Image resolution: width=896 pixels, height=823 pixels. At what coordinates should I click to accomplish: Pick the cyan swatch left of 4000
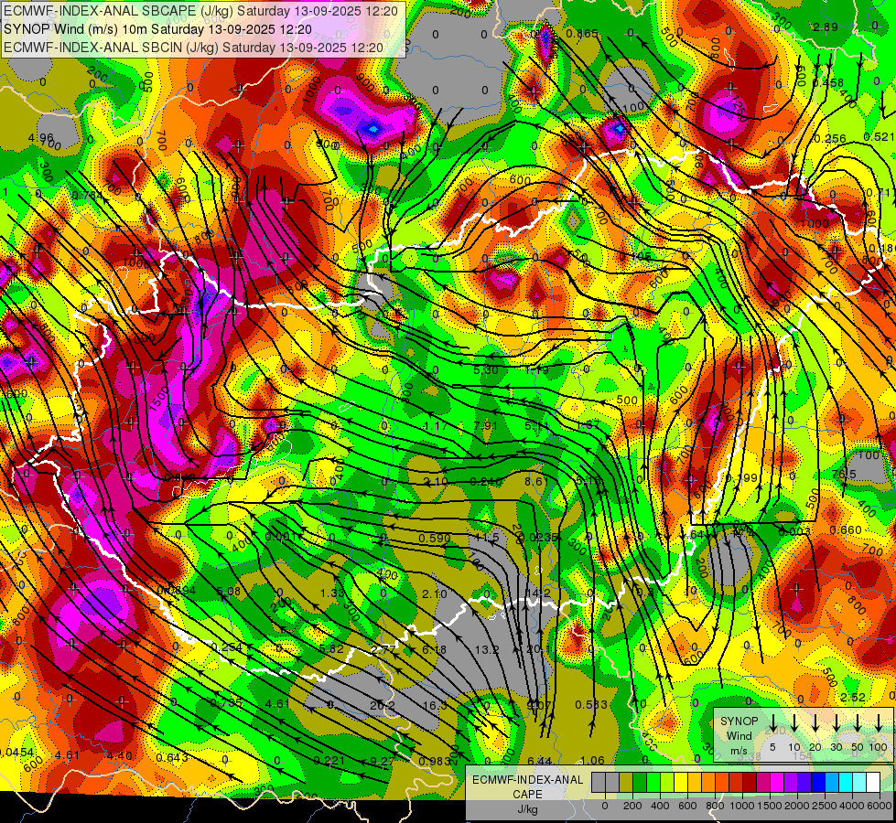coord(845,783)
